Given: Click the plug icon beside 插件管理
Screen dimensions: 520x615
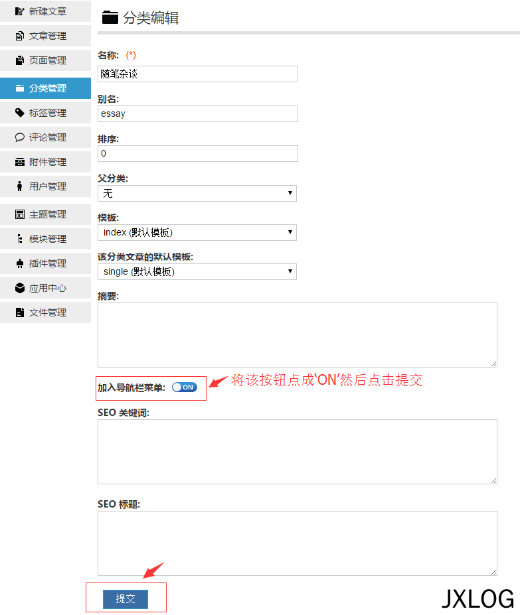Looking at the screenshot, I should pos(20,263).
